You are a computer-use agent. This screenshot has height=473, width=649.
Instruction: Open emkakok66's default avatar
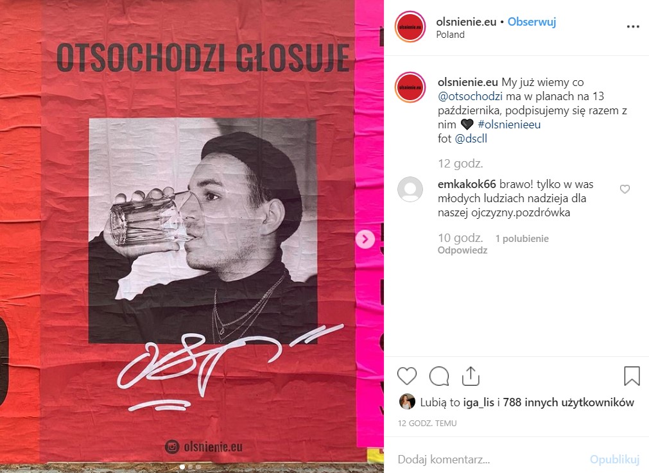coord(410,189)
